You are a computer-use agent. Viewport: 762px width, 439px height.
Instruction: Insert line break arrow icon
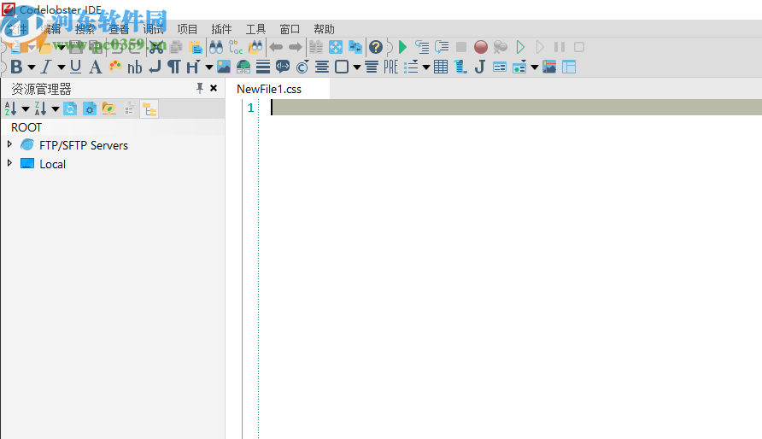155,67
